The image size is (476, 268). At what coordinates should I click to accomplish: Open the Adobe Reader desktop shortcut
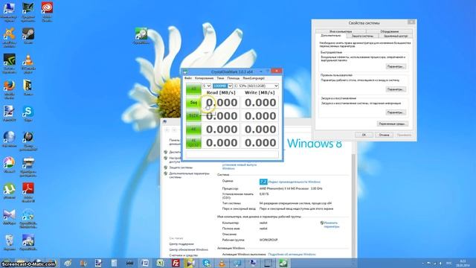[28, 193]
